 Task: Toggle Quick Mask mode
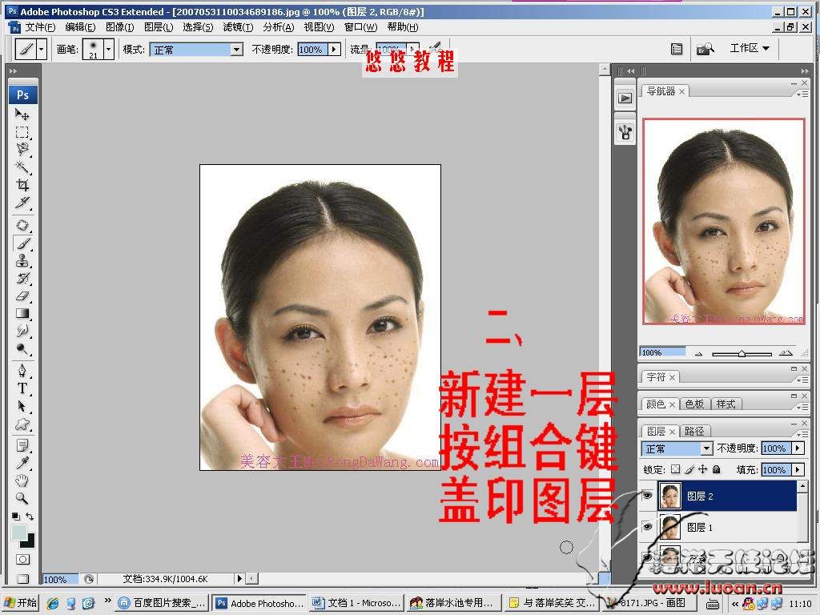pyautogui.click(x=22, y=560)
